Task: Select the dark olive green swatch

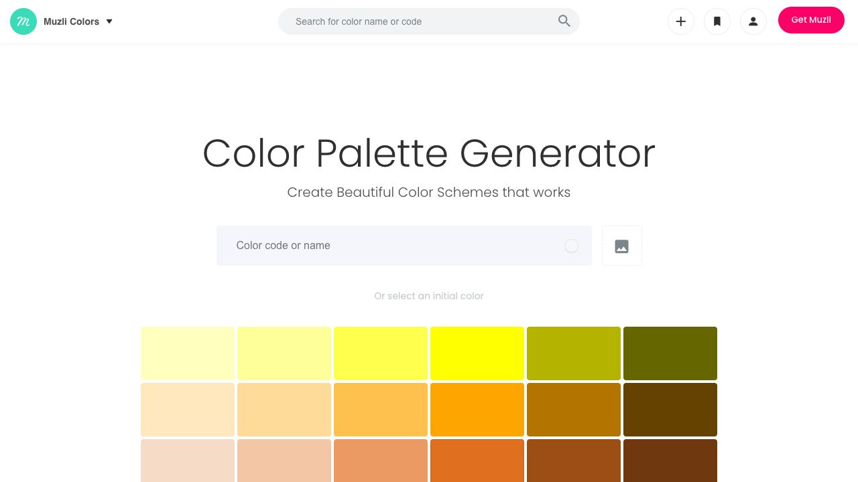Action: (670, 353)
